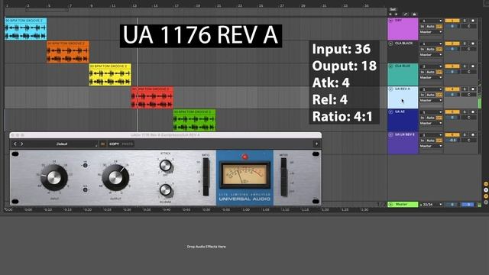Viewport: 489px width, 275px height.
Task: Click the Attack knob
Action: click(165, 166)
